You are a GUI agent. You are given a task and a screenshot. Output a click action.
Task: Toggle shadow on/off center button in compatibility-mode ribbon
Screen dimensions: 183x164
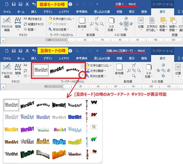[x=134, y=71]
